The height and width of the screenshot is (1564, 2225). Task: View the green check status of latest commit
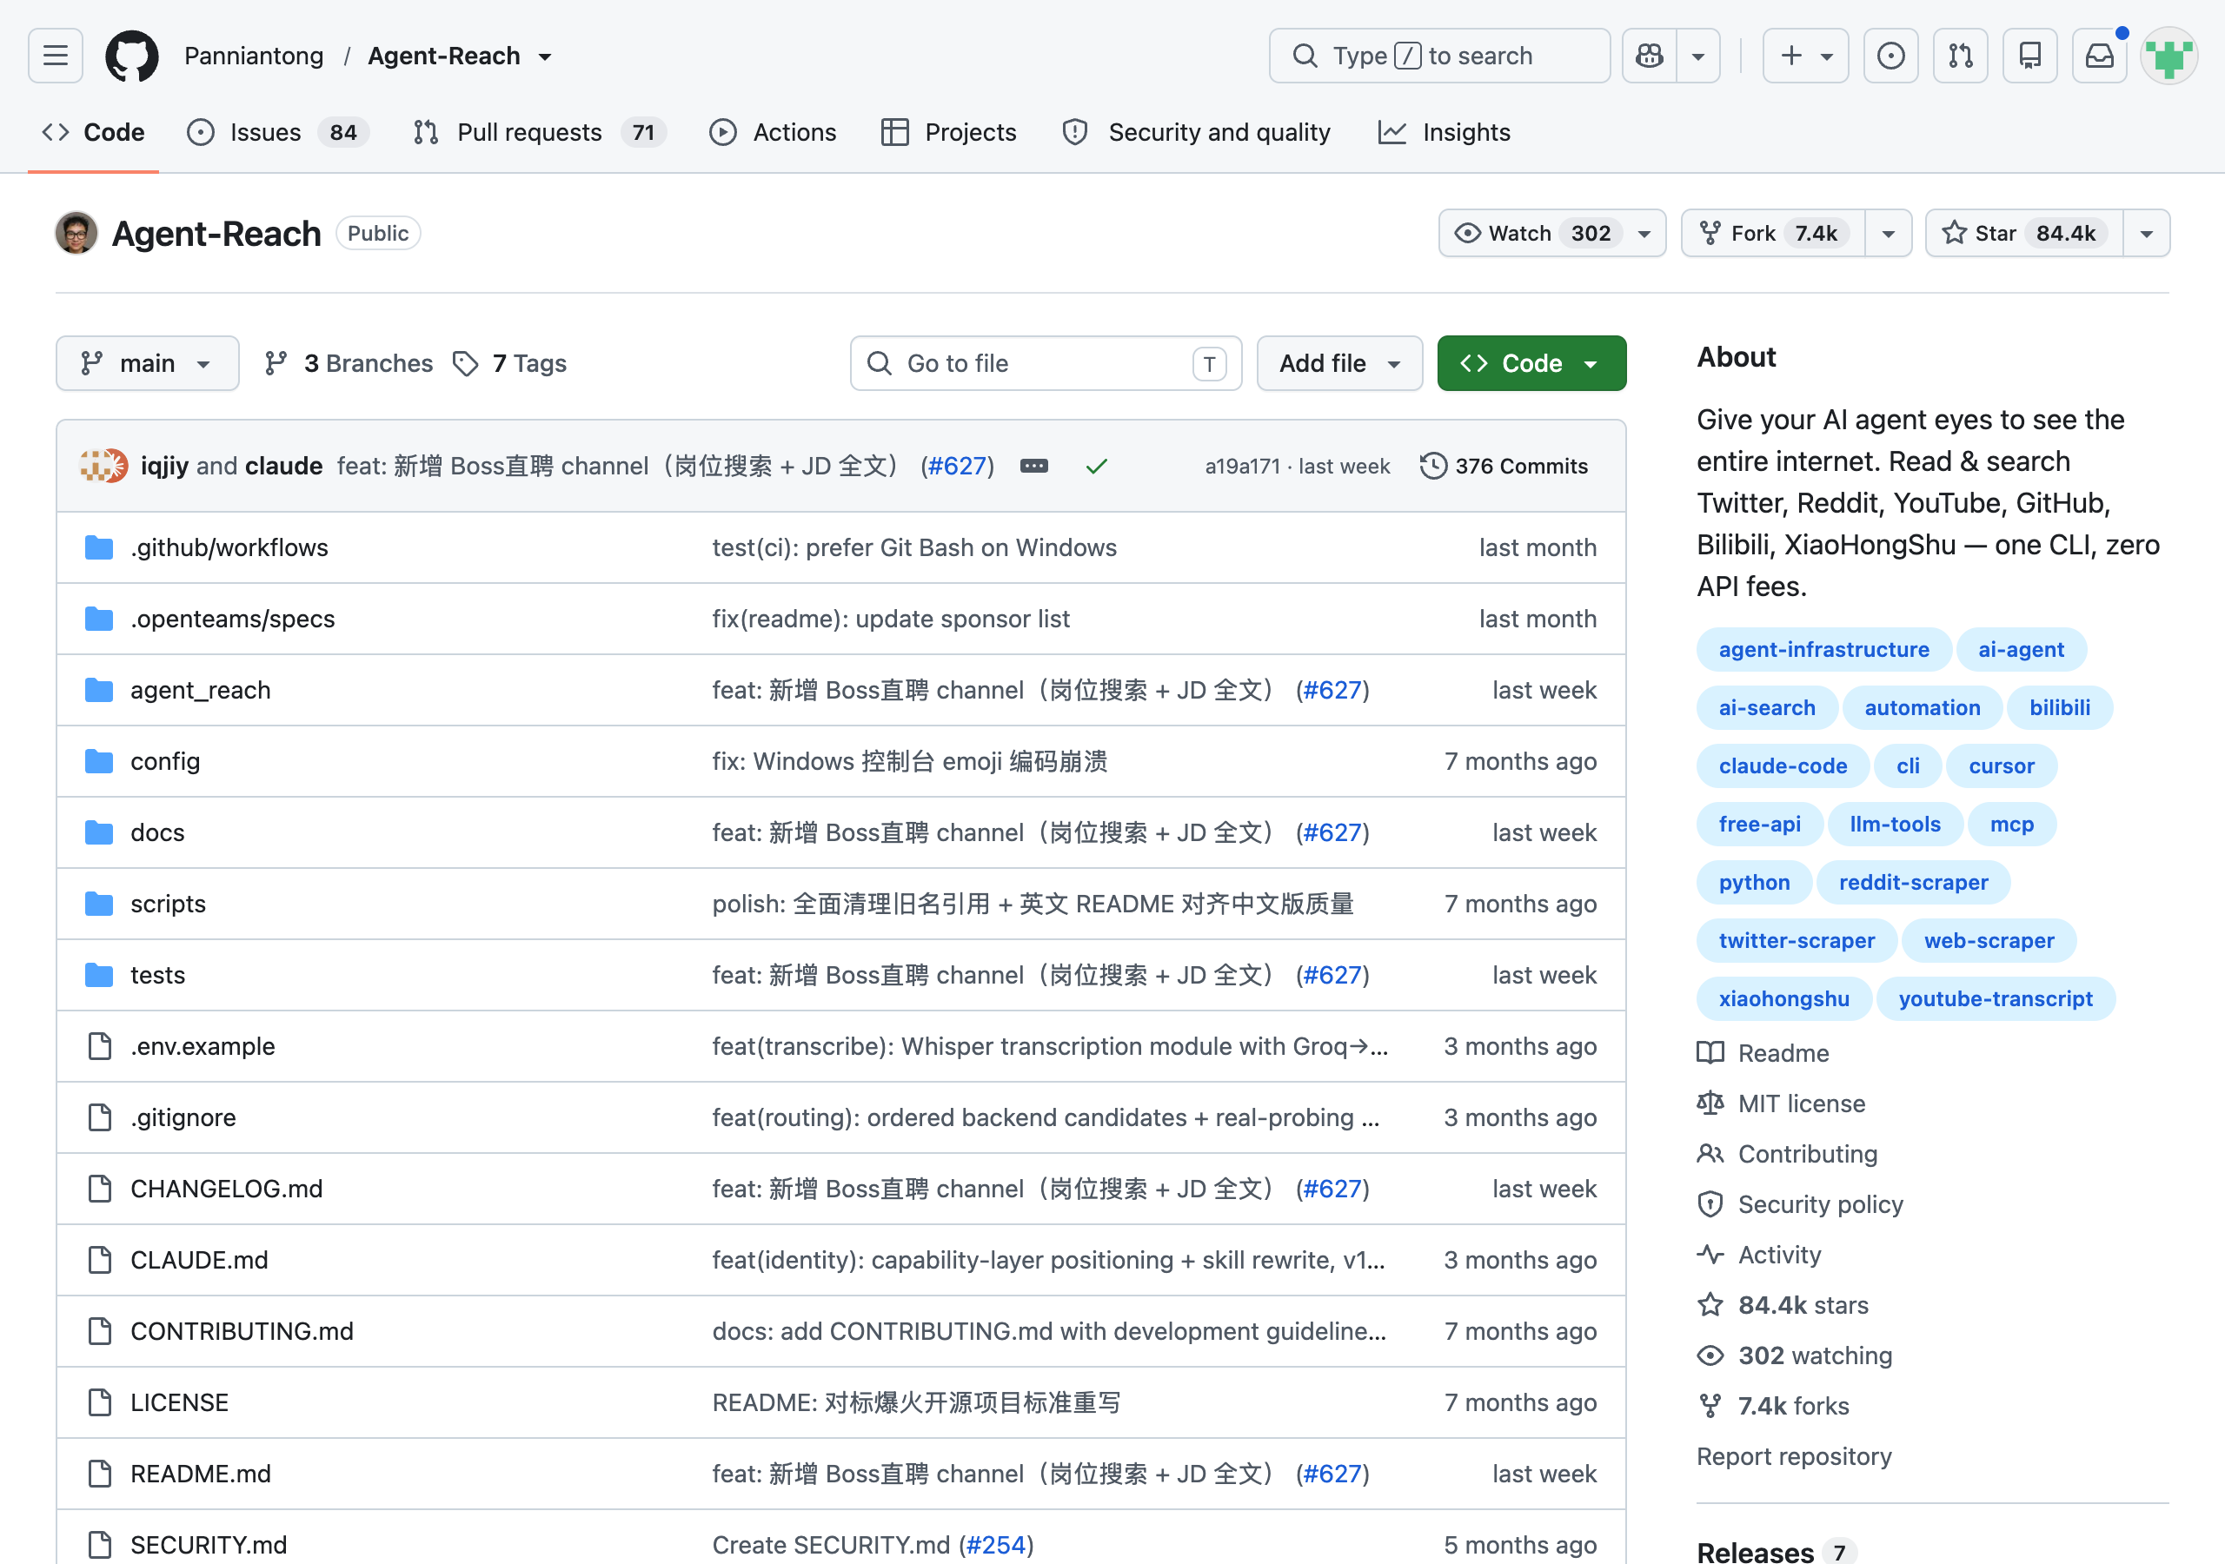pyautogui.click(x=1096, y=466)
